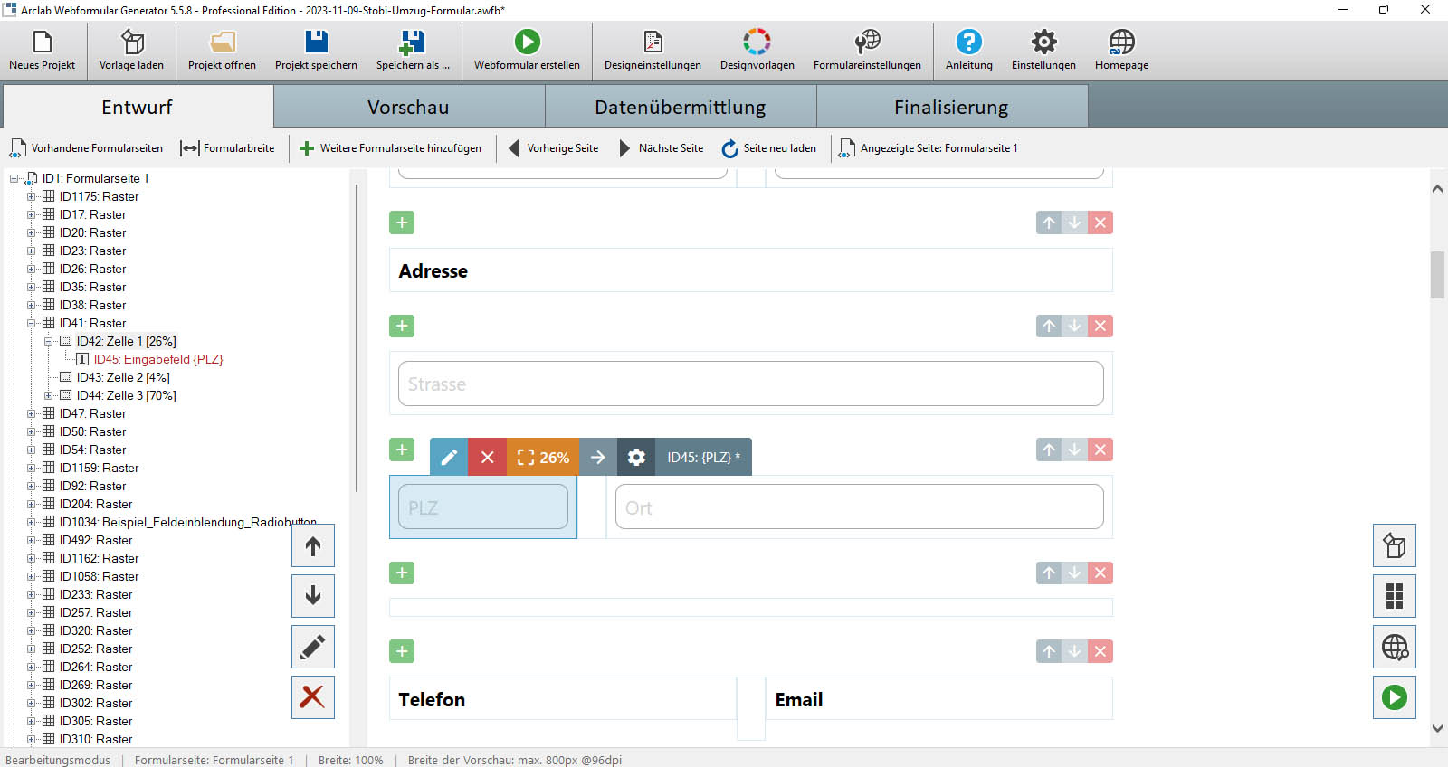
Task: Collapse the ID41: Raster tree node
Action: point(32,323)
